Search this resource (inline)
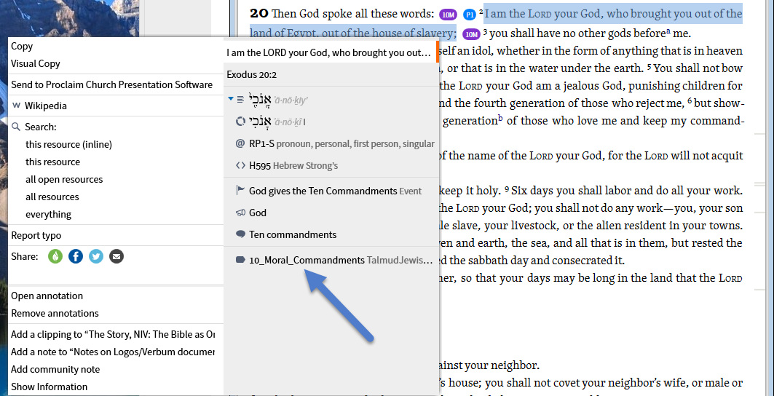 pos(68,145)
